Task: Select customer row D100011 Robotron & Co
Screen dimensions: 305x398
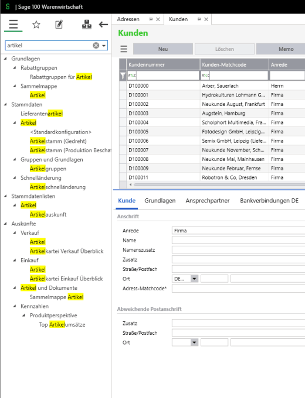Action: pos(212,177)
